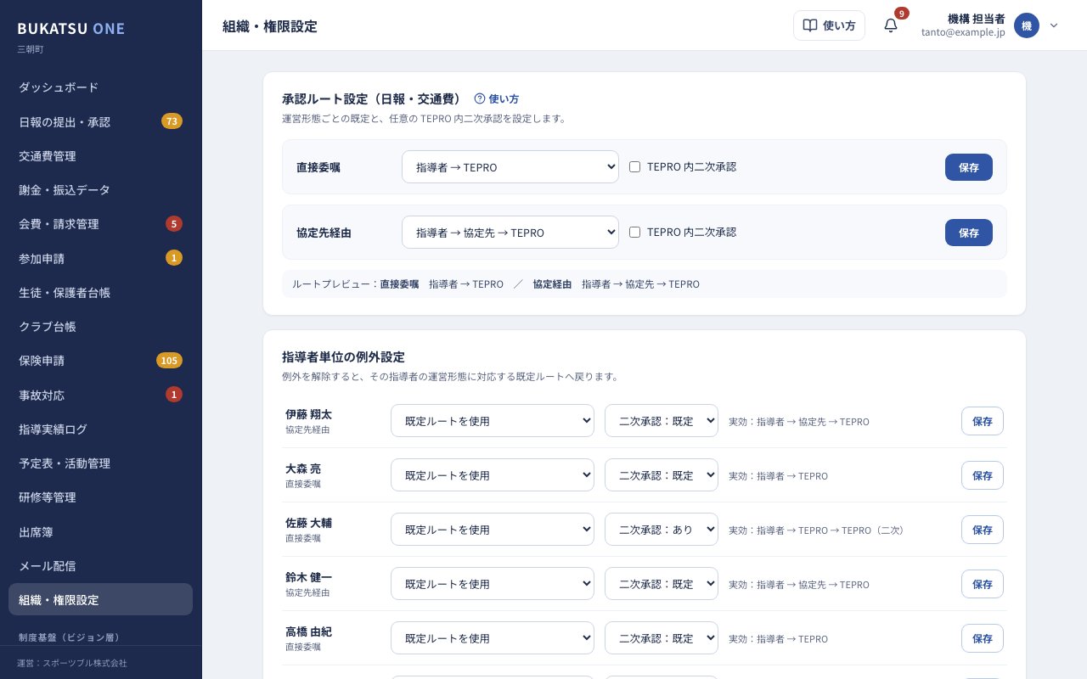Click the 5 badge on 会費・請求管理
The height and width of the screenshot is (679, 1087).
[174, 224]
